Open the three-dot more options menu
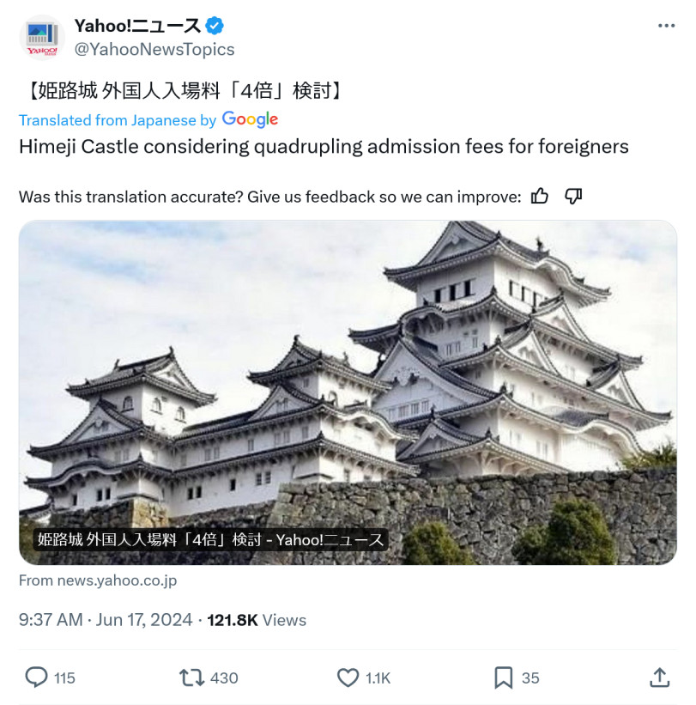This screenshot has height=705, width=696. 666,26
